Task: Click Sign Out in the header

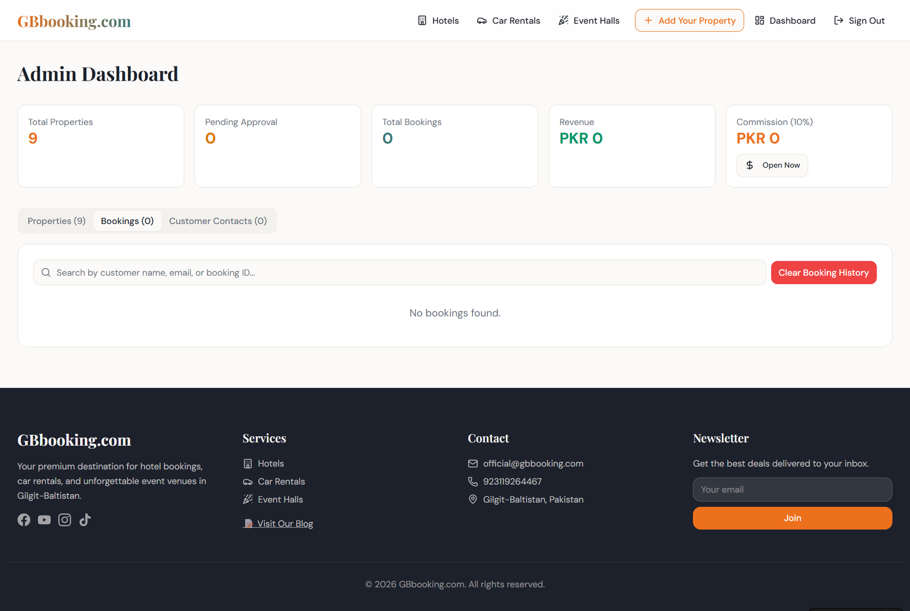Action: point(859,20)
